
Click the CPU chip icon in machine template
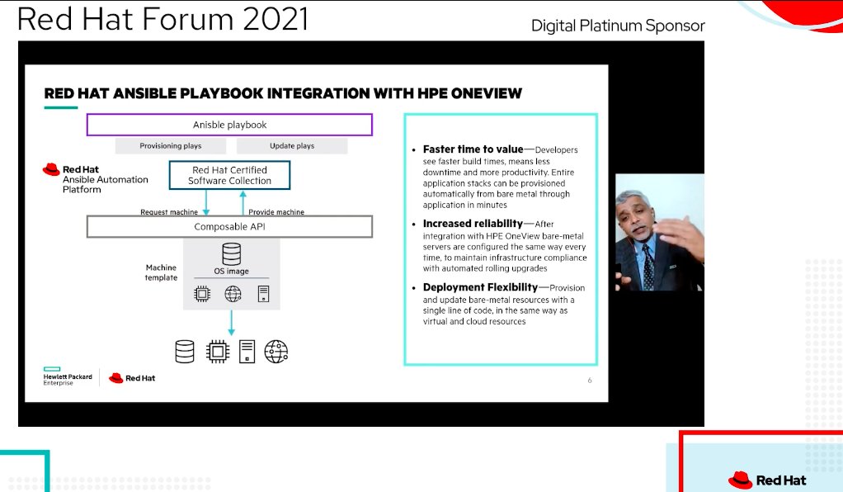click(x=202, y=294)
